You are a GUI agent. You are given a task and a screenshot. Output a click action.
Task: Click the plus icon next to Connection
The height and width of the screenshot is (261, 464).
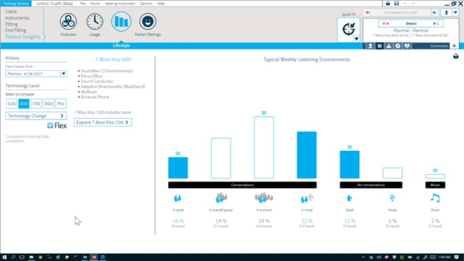pyautogui.click(x=454, y=46)
